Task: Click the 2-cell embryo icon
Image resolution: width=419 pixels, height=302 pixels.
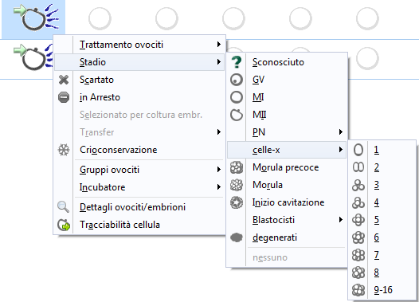Action: pyautogui.click(x=358, y=167)
